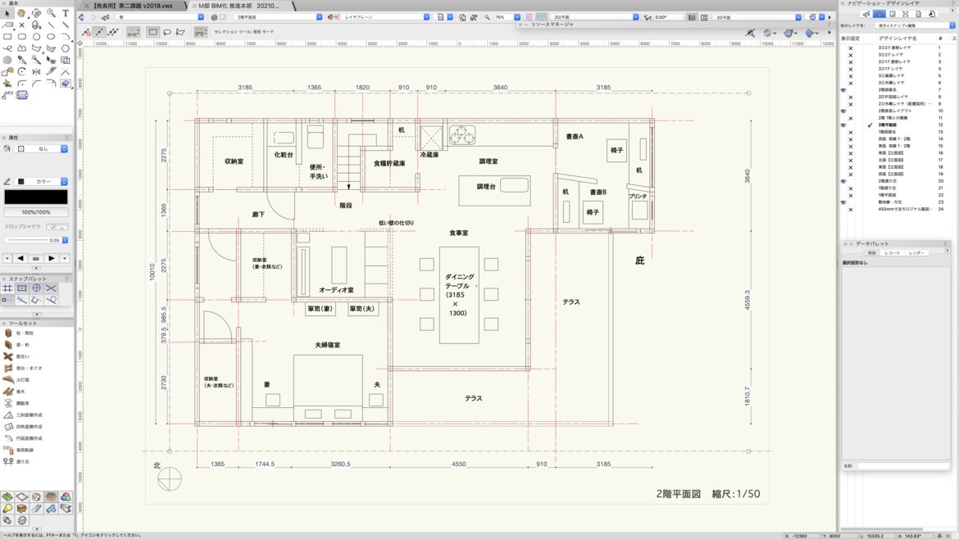
Task: Toggle visibility of 敷地線・方位 layer
Action: [x=850, y=202]
